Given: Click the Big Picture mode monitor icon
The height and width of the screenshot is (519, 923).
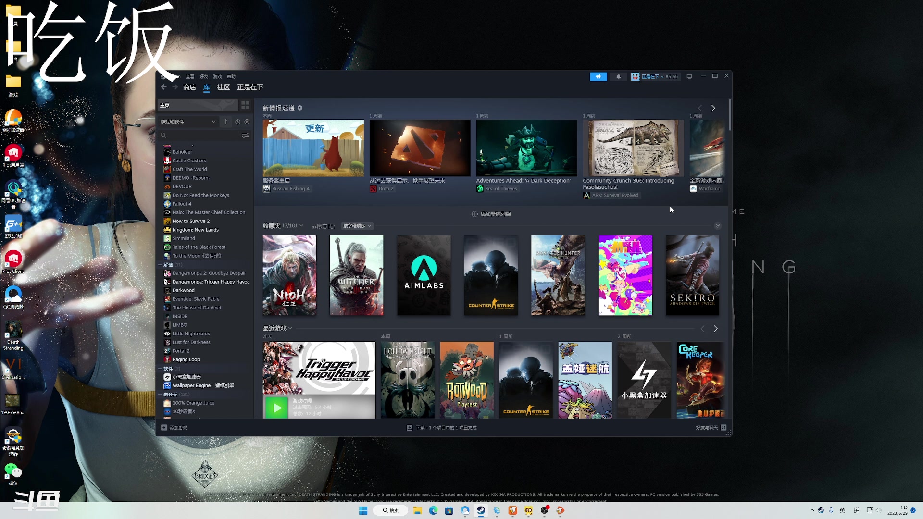Looking at the screenshot, I should click(x=689, y=77).
